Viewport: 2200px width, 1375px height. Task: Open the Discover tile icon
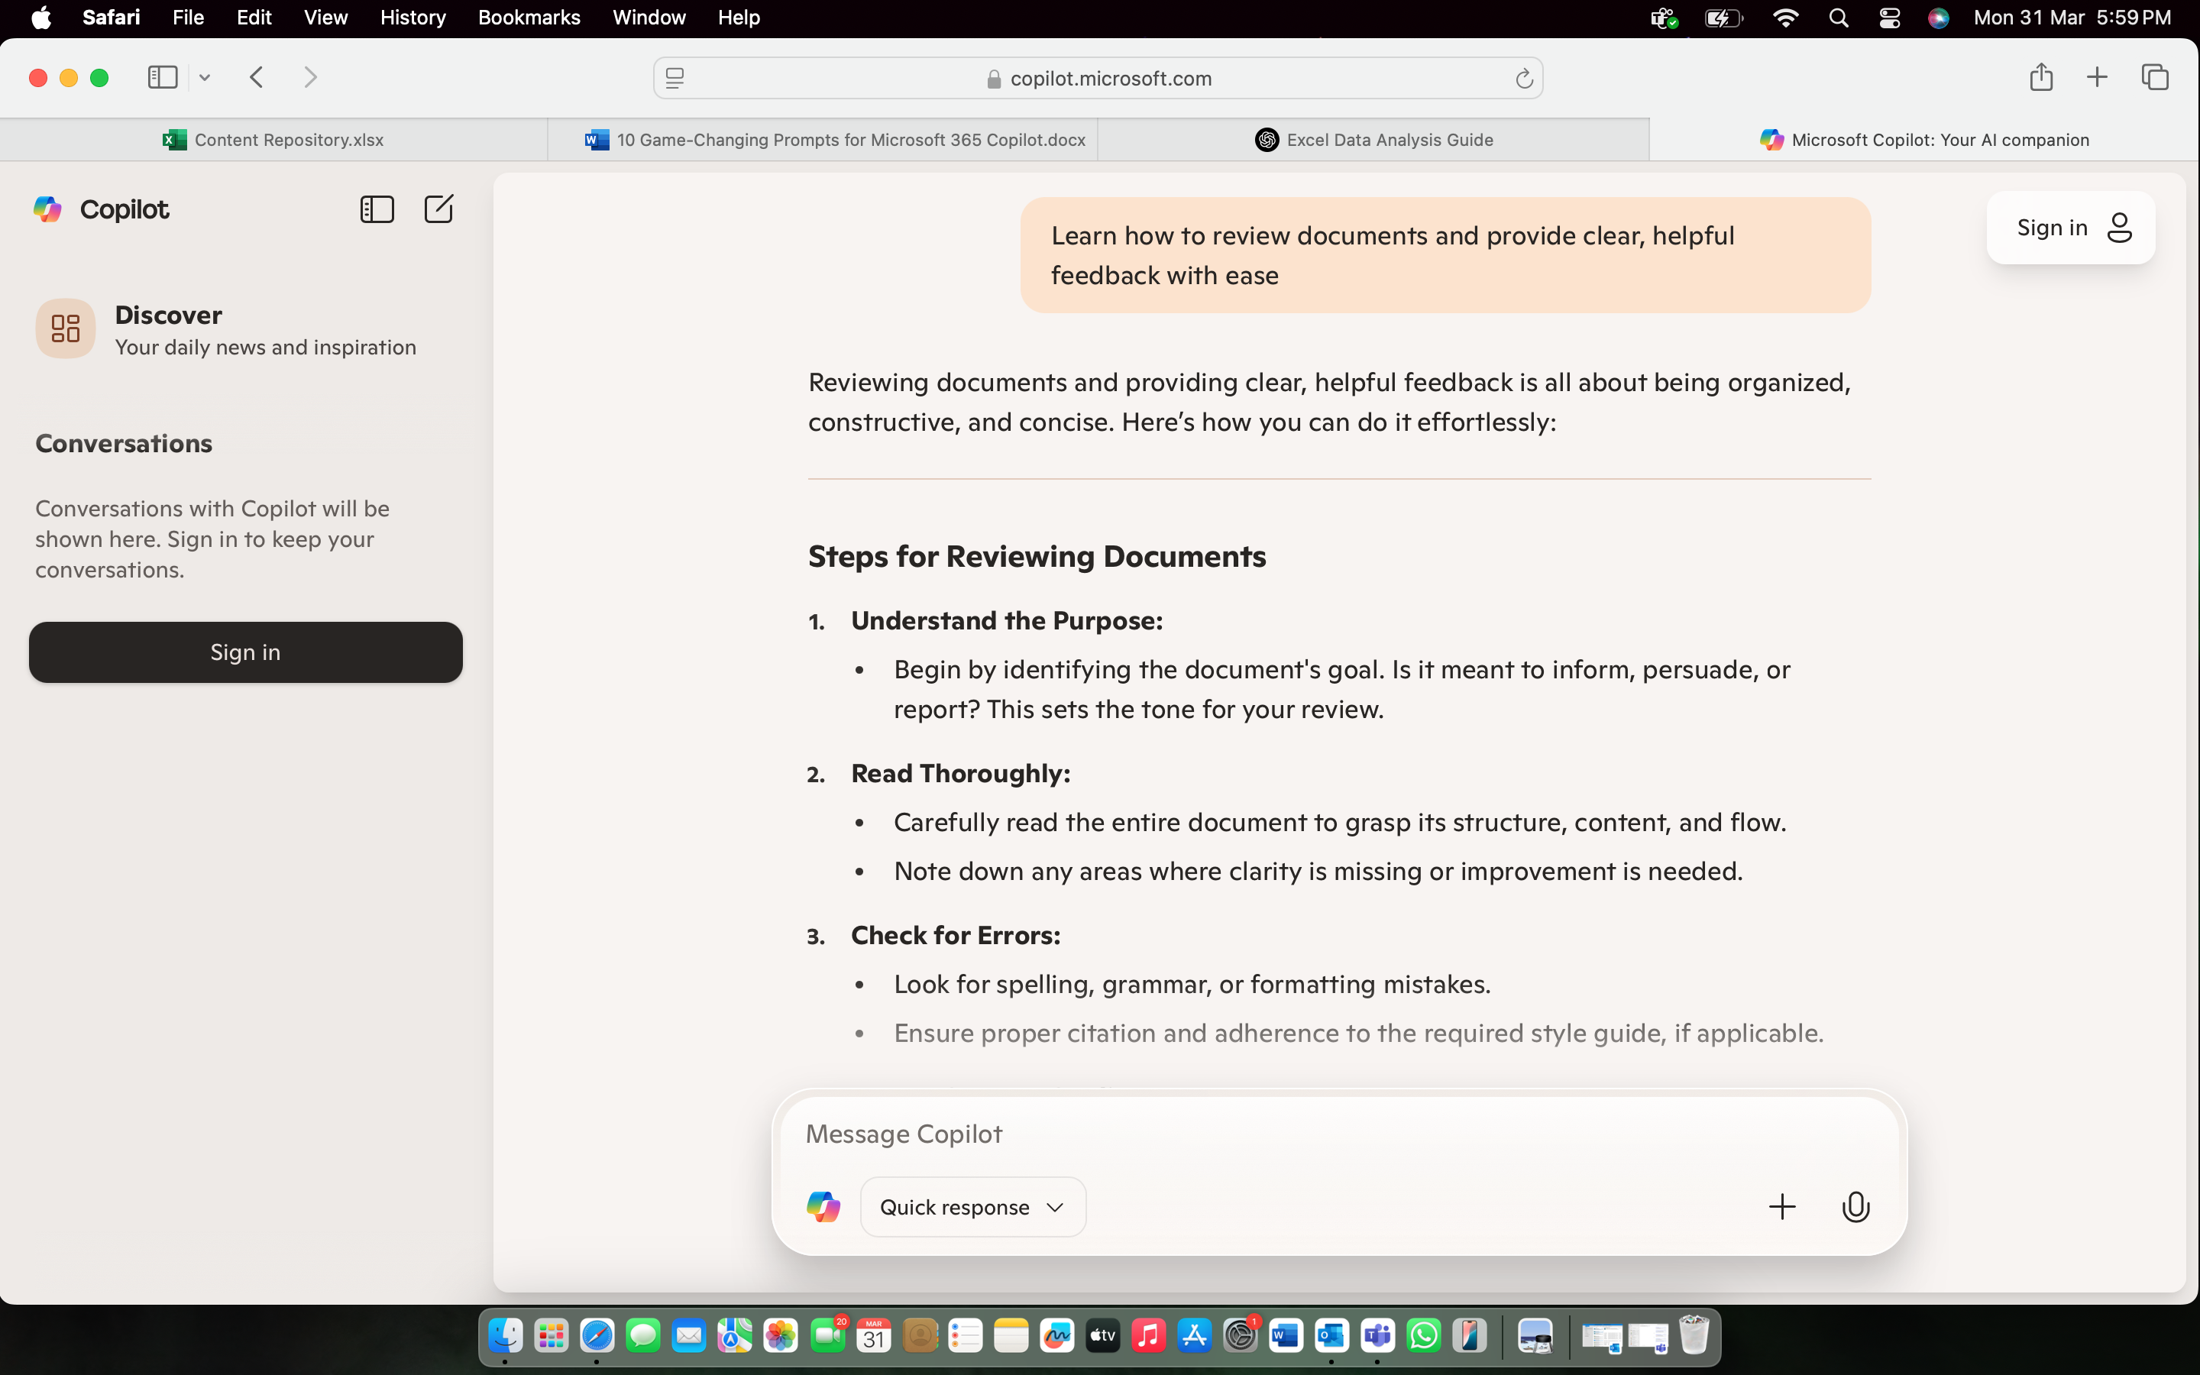(x=66, y=328)
